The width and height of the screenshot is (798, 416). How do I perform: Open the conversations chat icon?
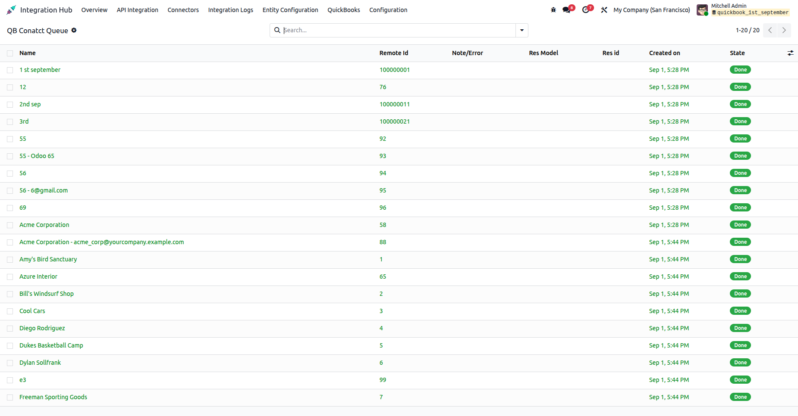[567, 10]
